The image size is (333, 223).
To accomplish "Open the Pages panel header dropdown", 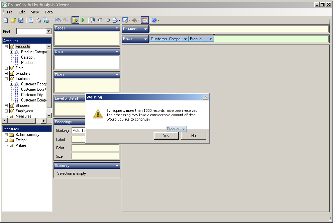I will (117, 28).
